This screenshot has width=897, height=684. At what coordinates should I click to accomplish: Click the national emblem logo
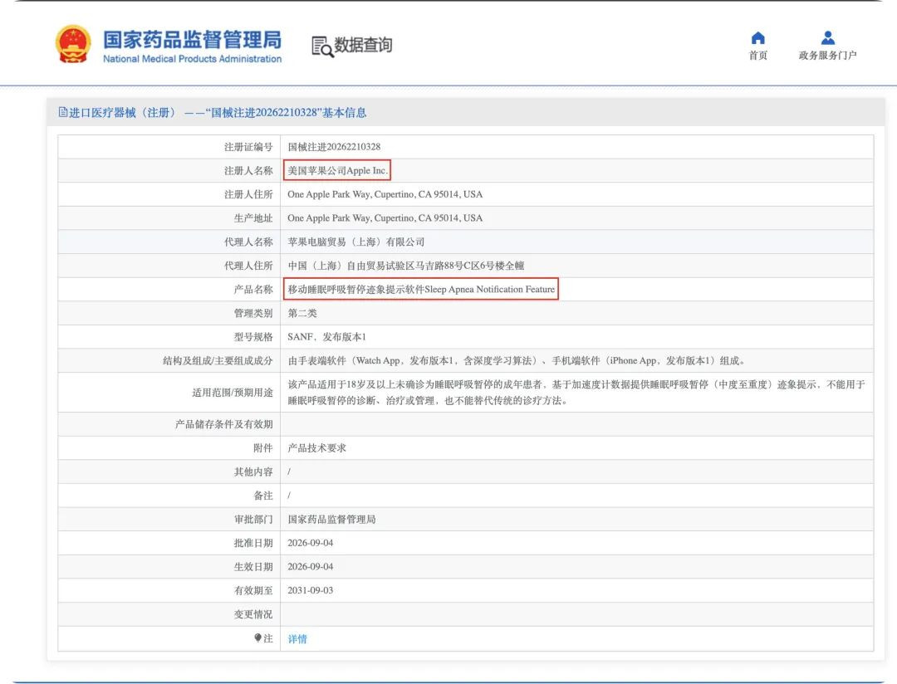(73, 44)
